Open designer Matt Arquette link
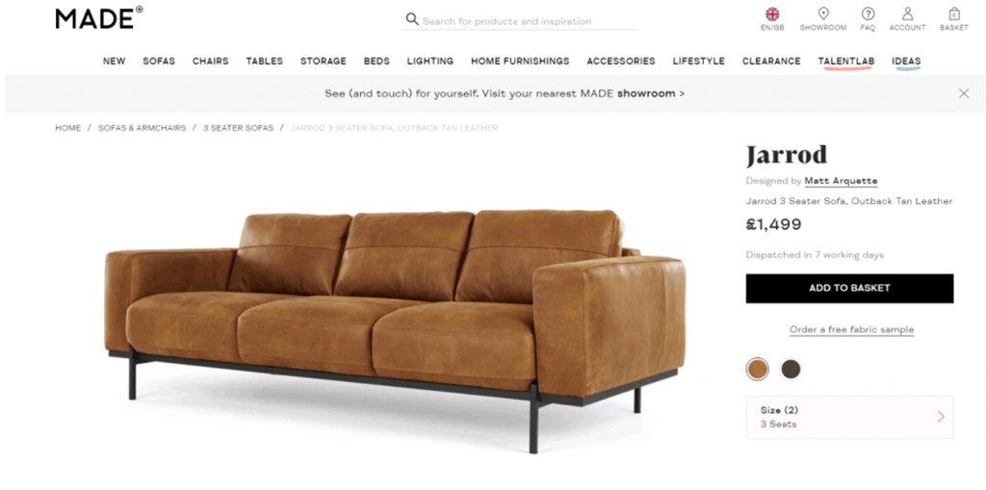 tap(841, 181)
